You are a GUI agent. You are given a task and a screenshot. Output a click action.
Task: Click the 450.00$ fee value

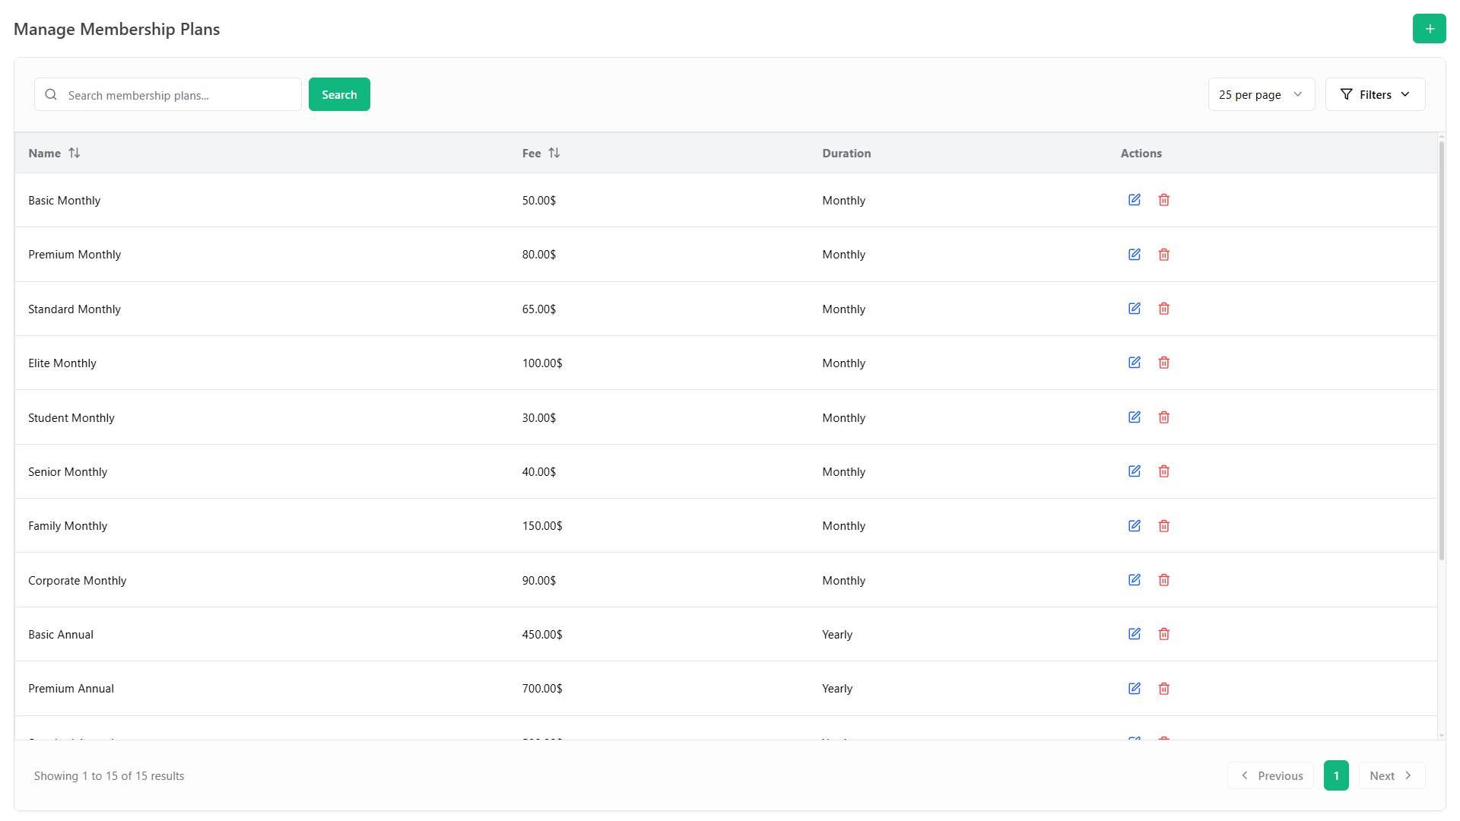[x=542, y=635]
